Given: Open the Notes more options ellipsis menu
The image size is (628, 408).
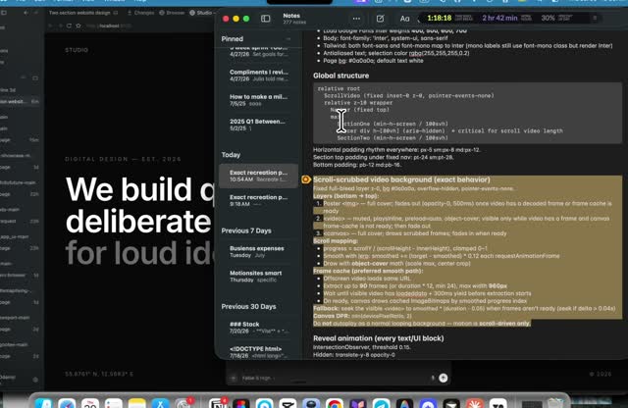Looking at the screenshot, I should [x=356, y=19].
